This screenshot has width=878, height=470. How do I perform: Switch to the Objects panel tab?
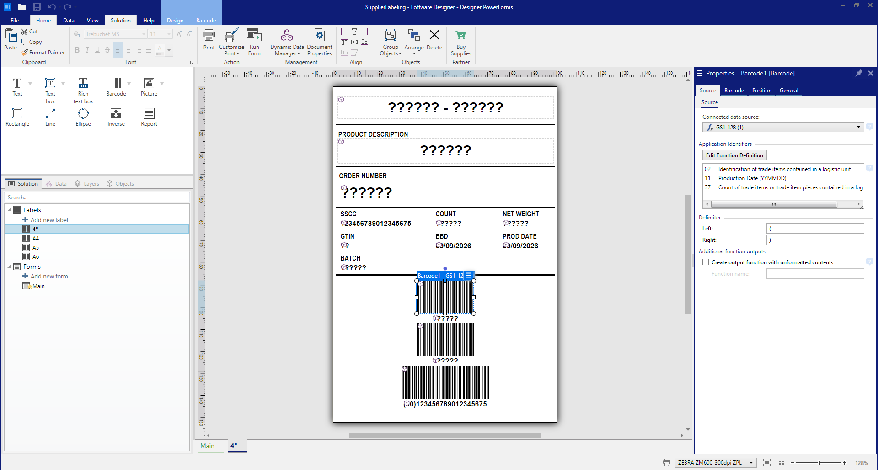[x=120, y=184]
